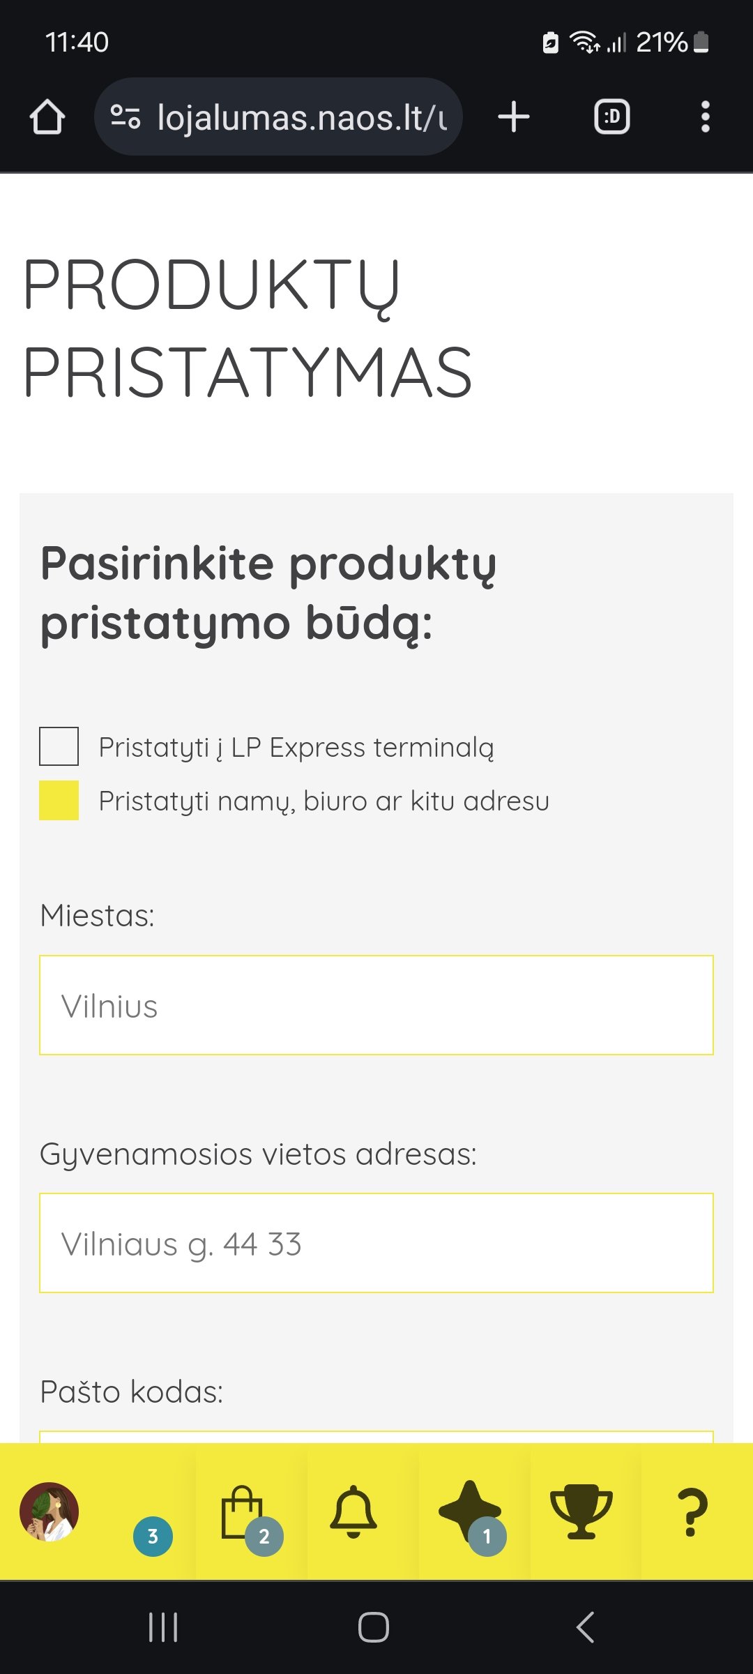The height and width of the screenshot is (1674, 753).
Task: Edit the Gyvenamosios vietos adresas field
Action: click(x=376, y=1243)
